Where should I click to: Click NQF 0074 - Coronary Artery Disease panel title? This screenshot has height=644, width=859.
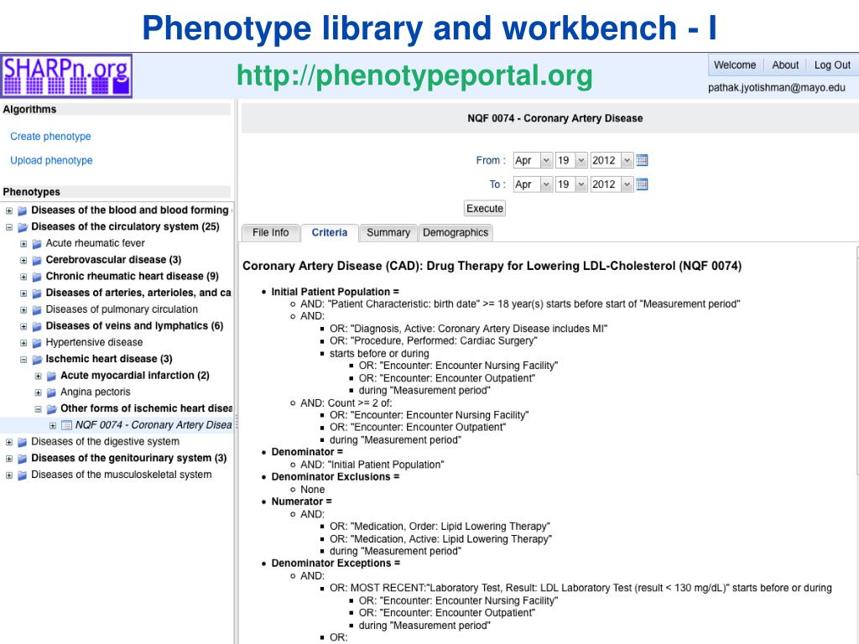pos(555,118)
